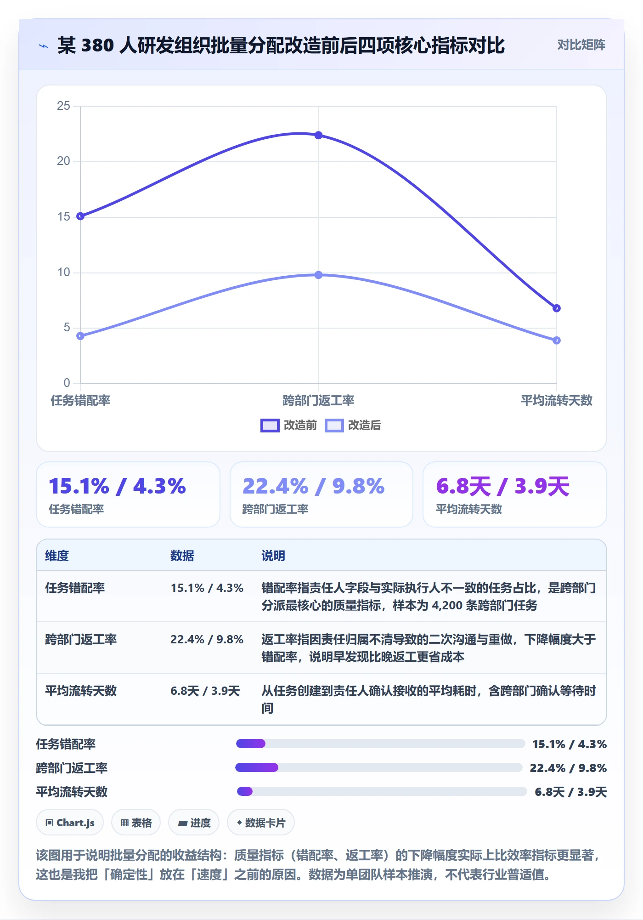Click the 进度 tag chip
Screen dimensions: 643x920
194,823
